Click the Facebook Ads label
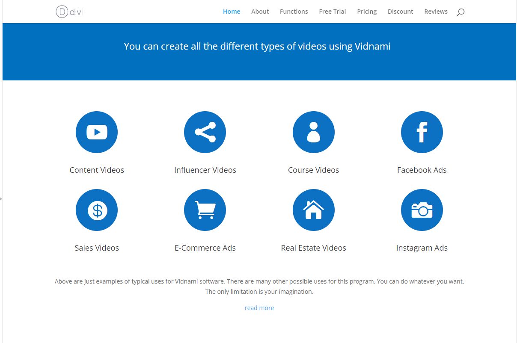Viewport: 517px width, 343px height. [422, 170]
